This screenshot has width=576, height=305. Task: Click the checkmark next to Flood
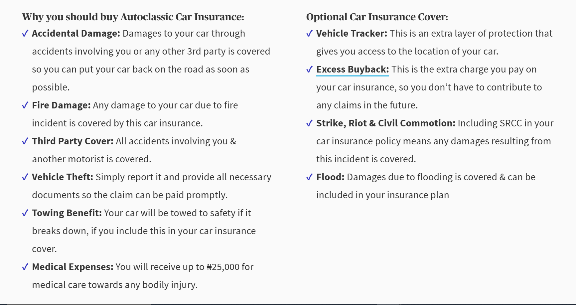coord(310,177)
